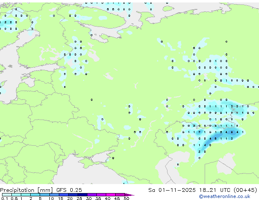This screenshot has width=259, height=200.
Task: Select the 2–5 mm legend swatch
Action: 35,195
